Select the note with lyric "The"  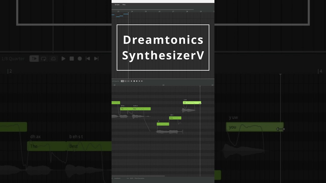tap(126, 109)
